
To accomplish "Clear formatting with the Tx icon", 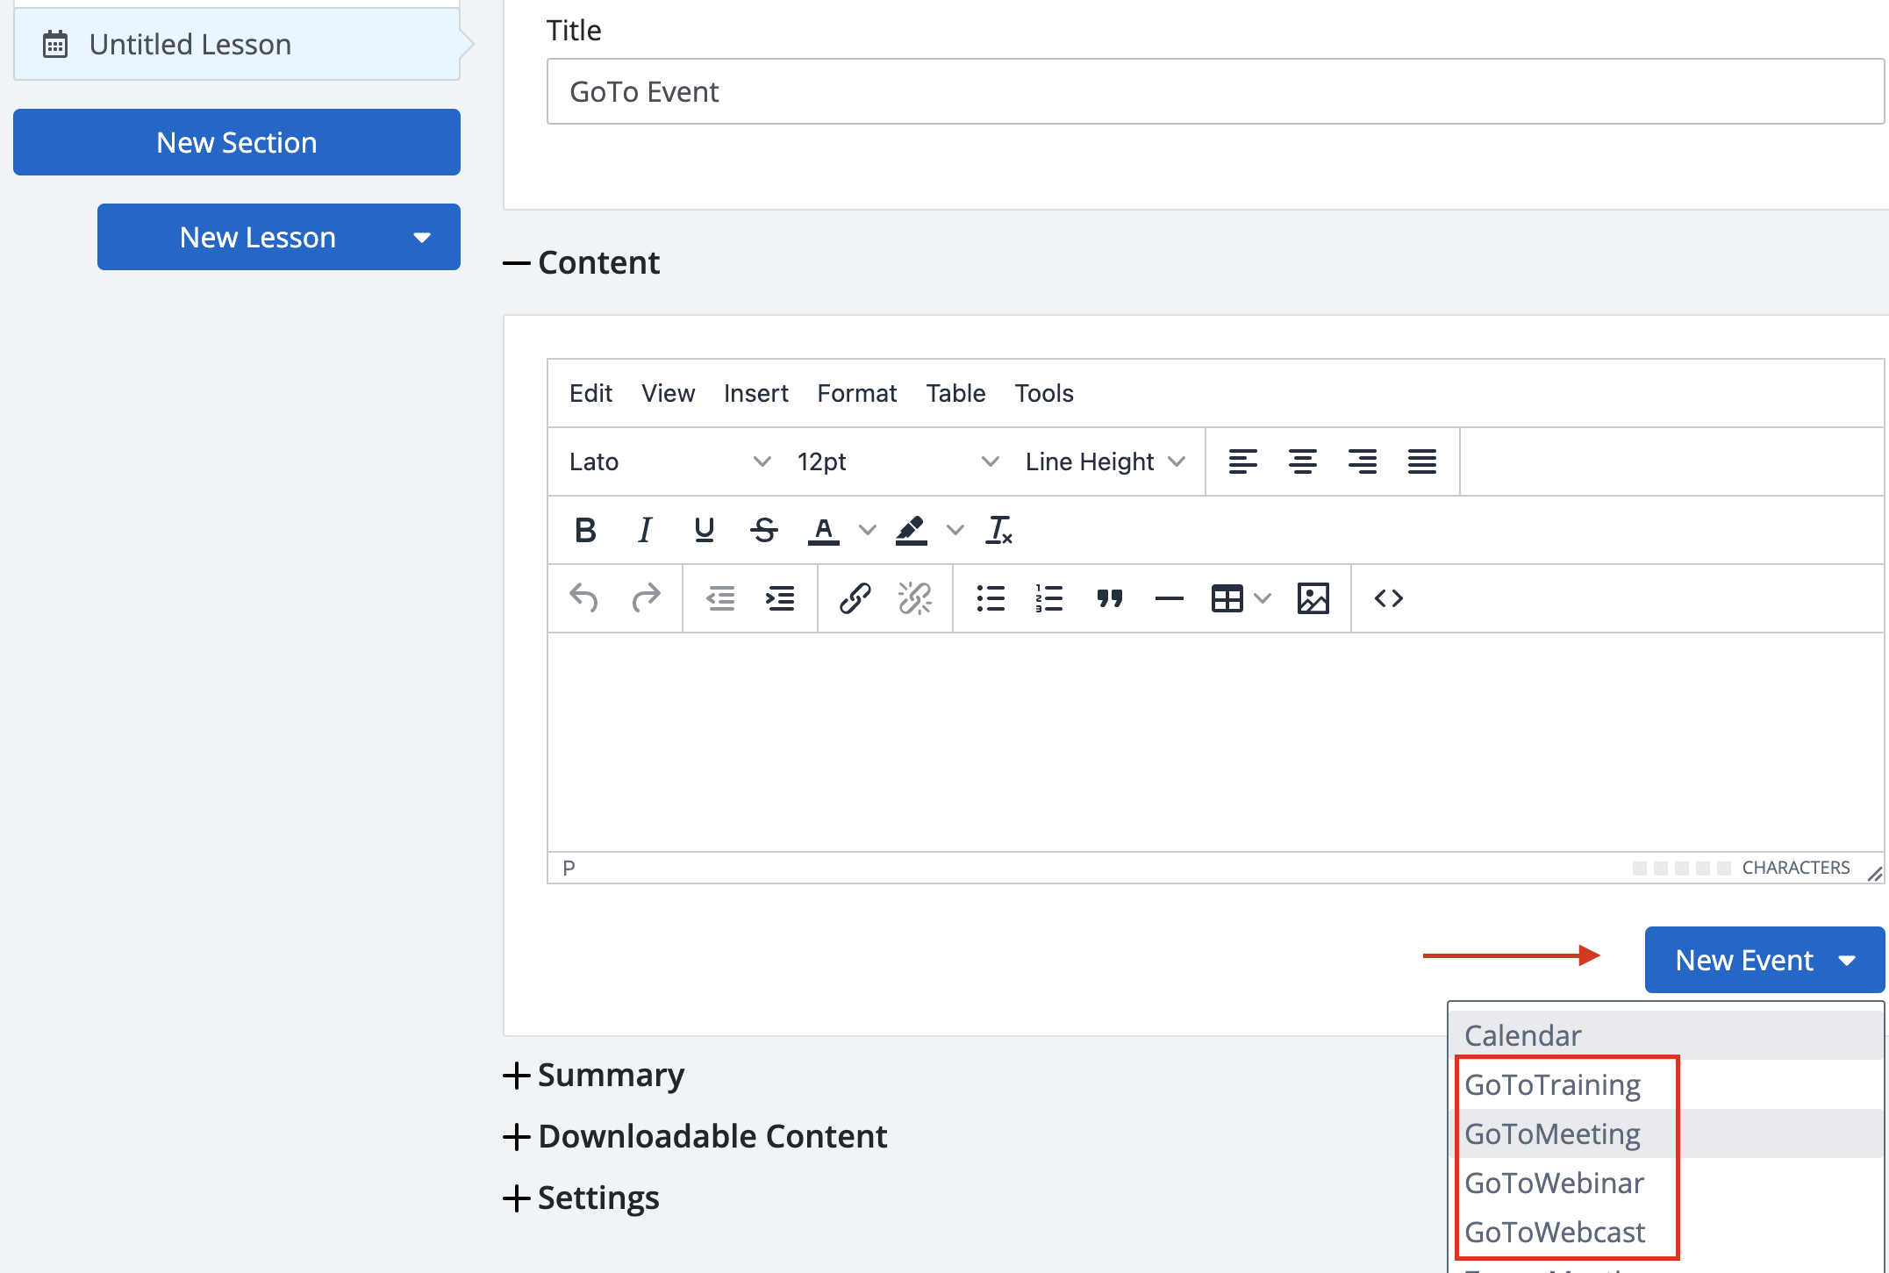I will click(x=999, y=530).
